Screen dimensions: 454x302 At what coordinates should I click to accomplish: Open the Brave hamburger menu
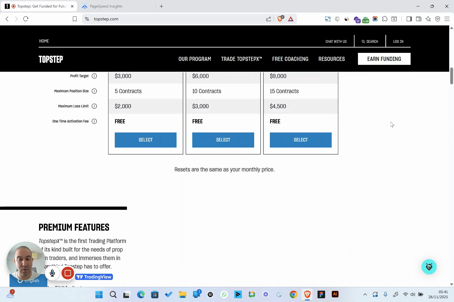[447, 19]
